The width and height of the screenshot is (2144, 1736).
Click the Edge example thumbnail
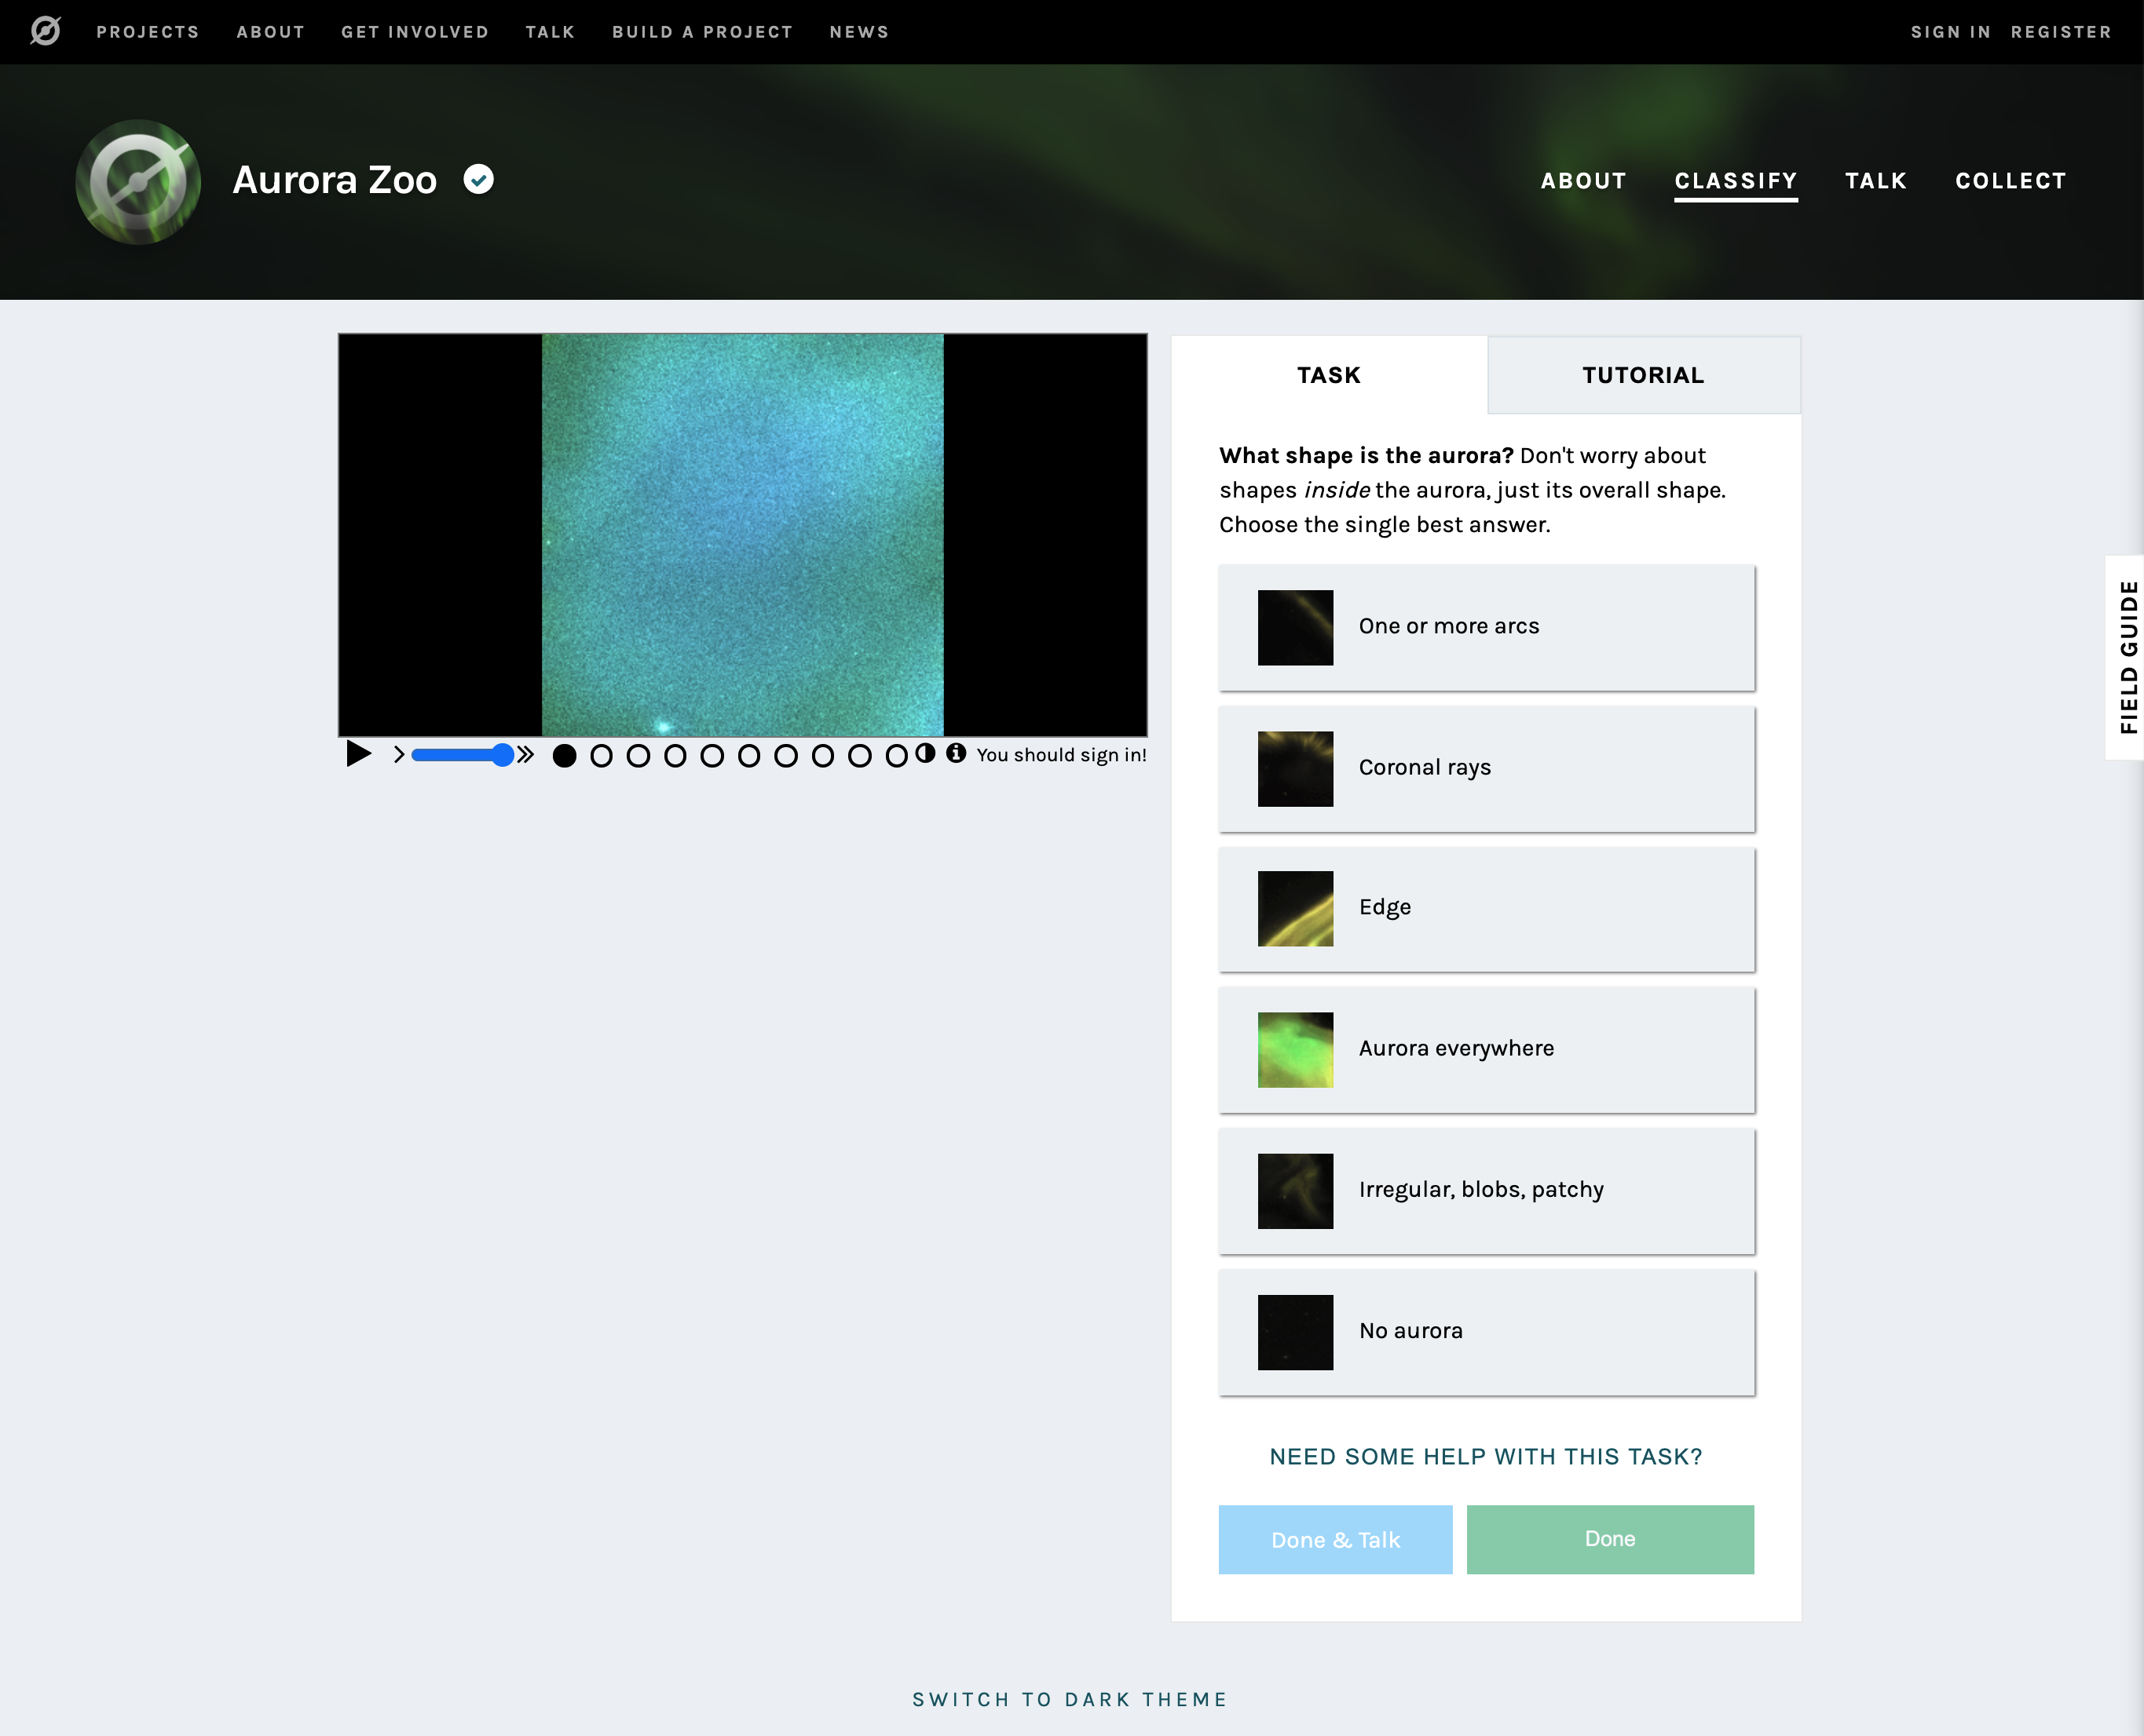point(1296,908)
